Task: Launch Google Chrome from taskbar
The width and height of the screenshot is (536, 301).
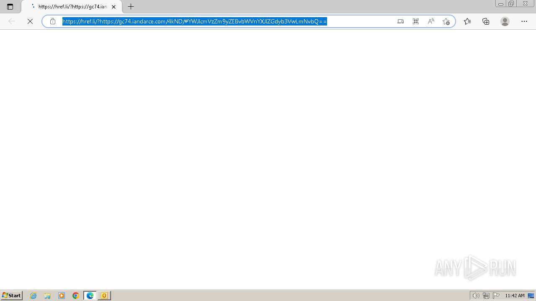Action: pyautogui.click(x=76, y=296)
